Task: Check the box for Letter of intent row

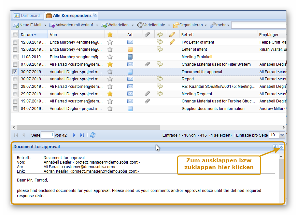Action: coord(15,49)
